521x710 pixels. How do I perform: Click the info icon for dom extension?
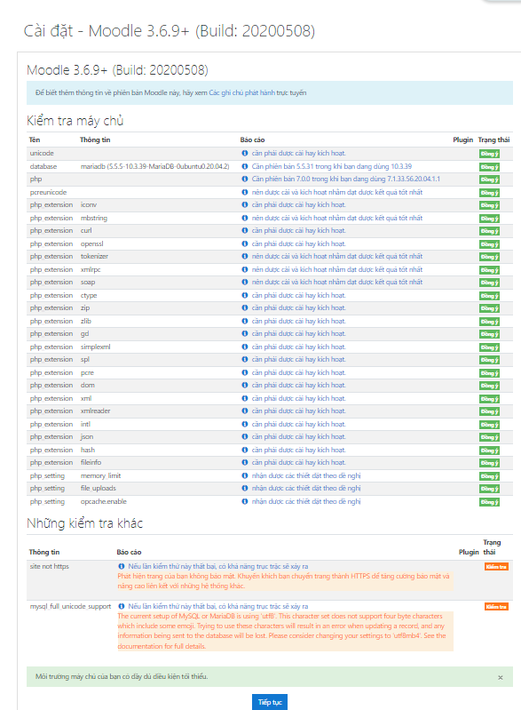(x=245, y=386)
